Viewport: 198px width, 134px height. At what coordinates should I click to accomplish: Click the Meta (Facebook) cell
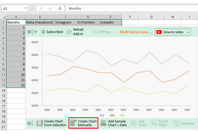tap(40, 22)
